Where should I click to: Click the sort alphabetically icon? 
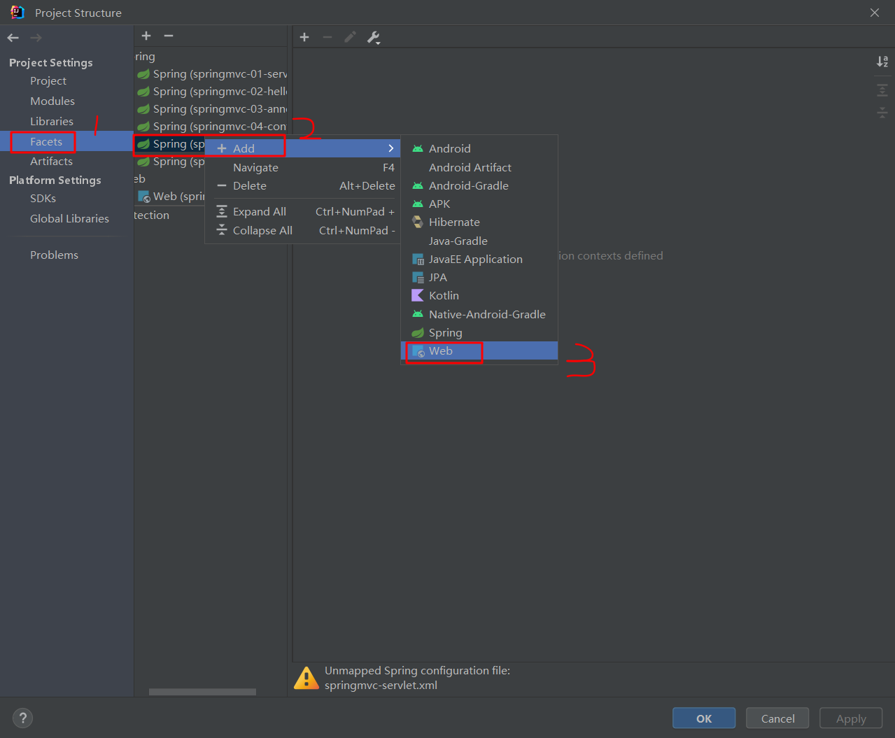tap(882, 62)
